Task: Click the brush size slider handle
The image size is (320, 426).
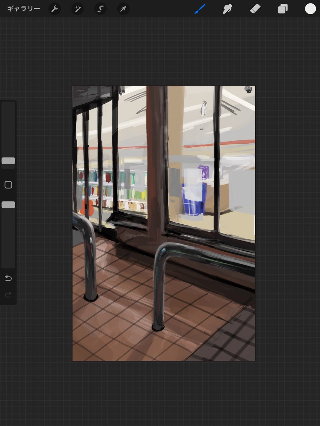Action: [x=8, y=161]
